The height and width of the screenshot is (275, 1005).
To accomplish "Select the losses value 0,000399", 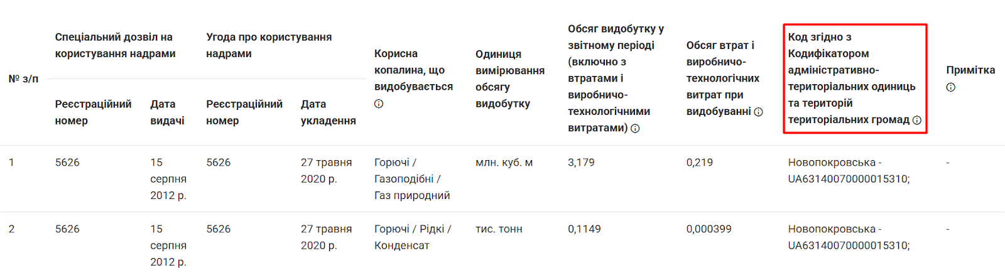I will click(709, 229).
